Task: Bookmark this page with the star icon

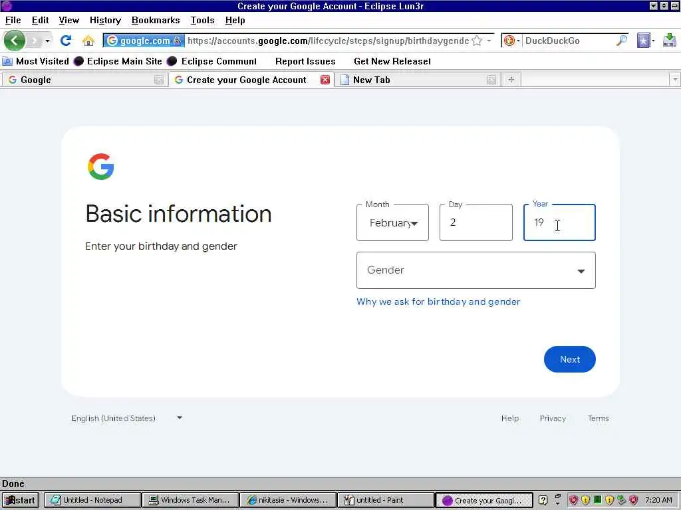Action: (x=477, y=41)
